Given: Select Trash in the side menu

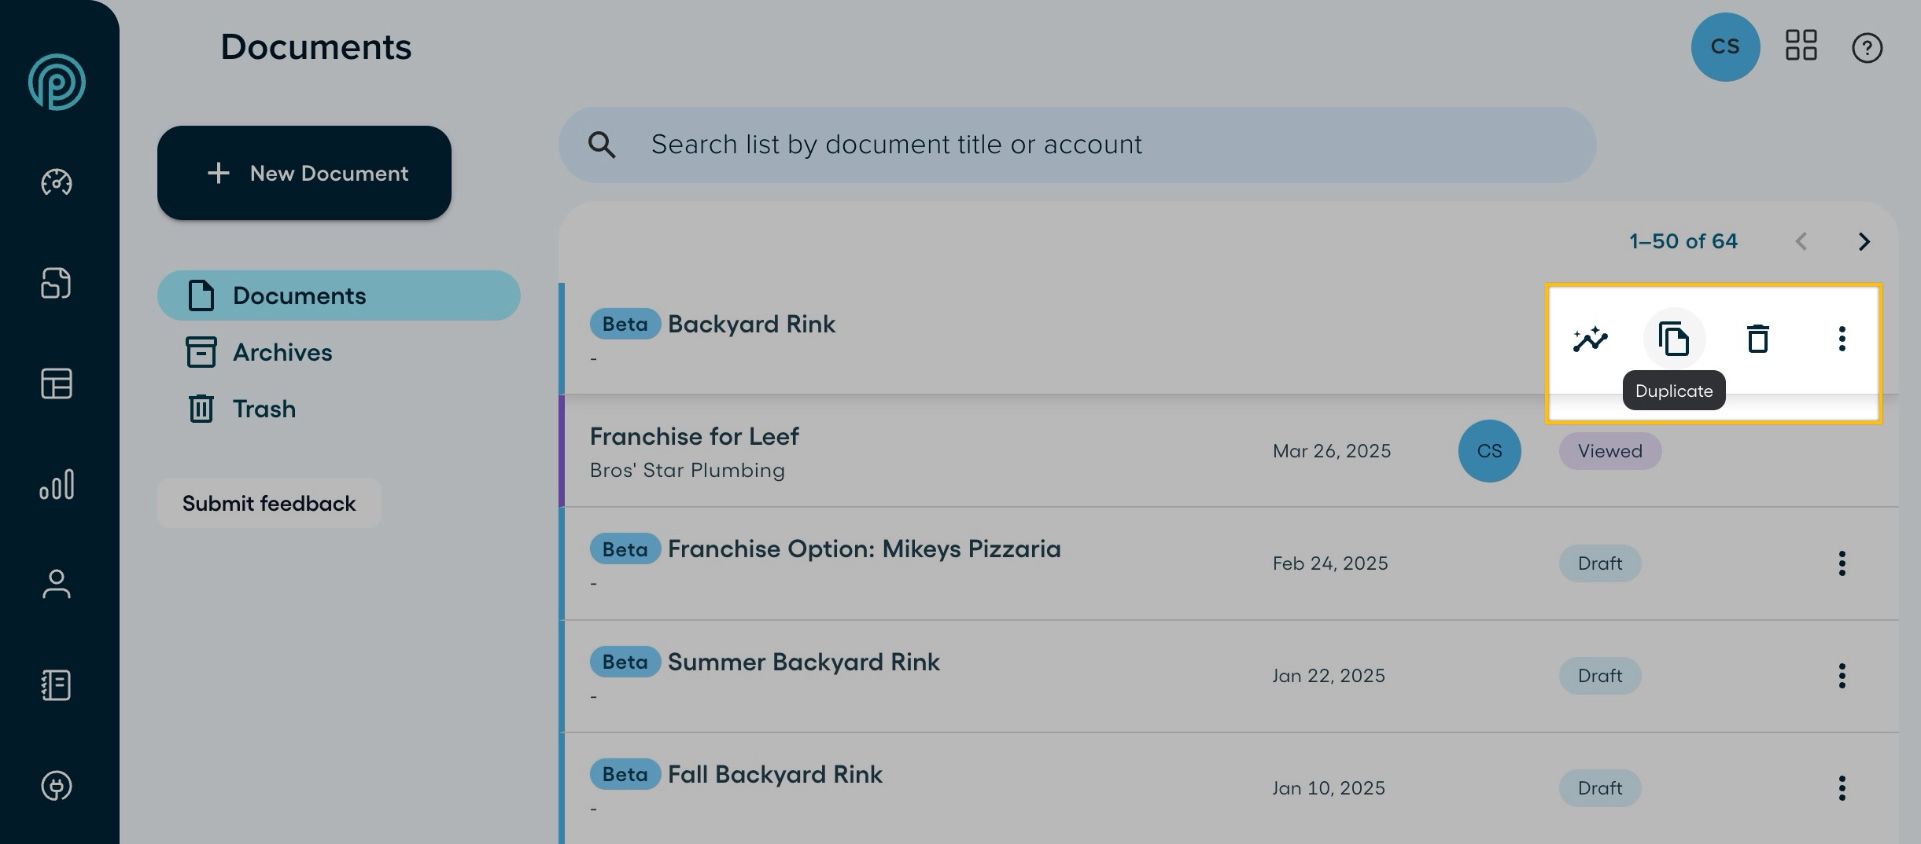Looking at the screenshot, I should [242, 409].
